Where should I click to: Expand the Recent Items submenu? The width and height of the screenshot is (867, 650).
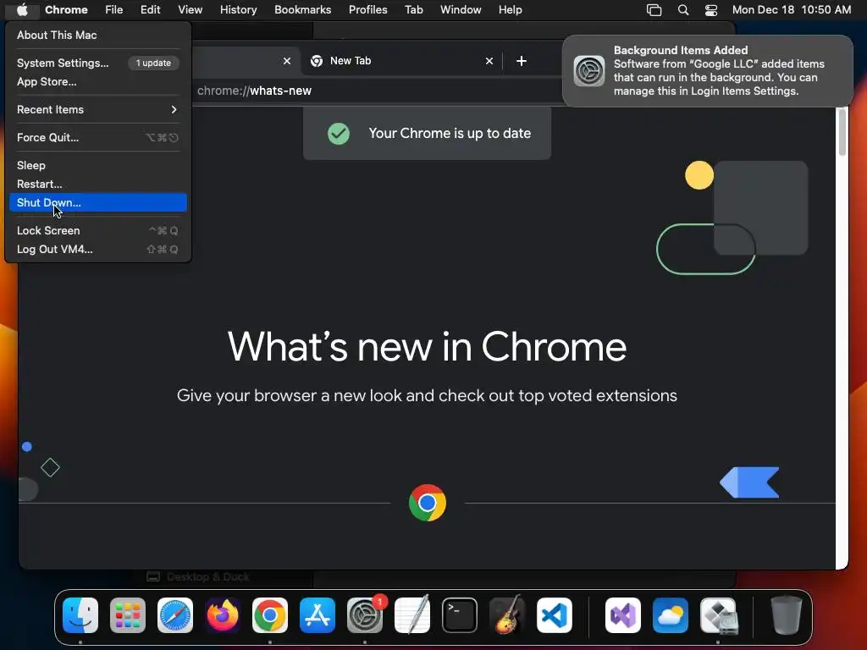(x=98, y=109)
